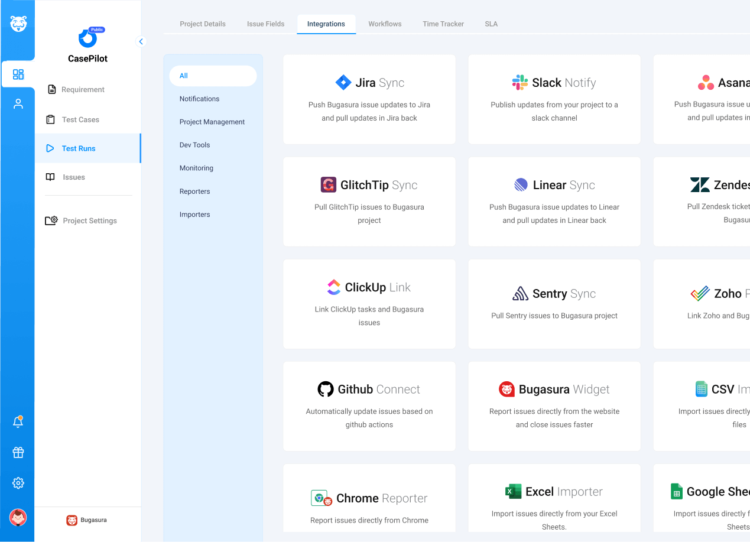Click the Issues book icon
750x542 pixels.
(x=50, y=177)
